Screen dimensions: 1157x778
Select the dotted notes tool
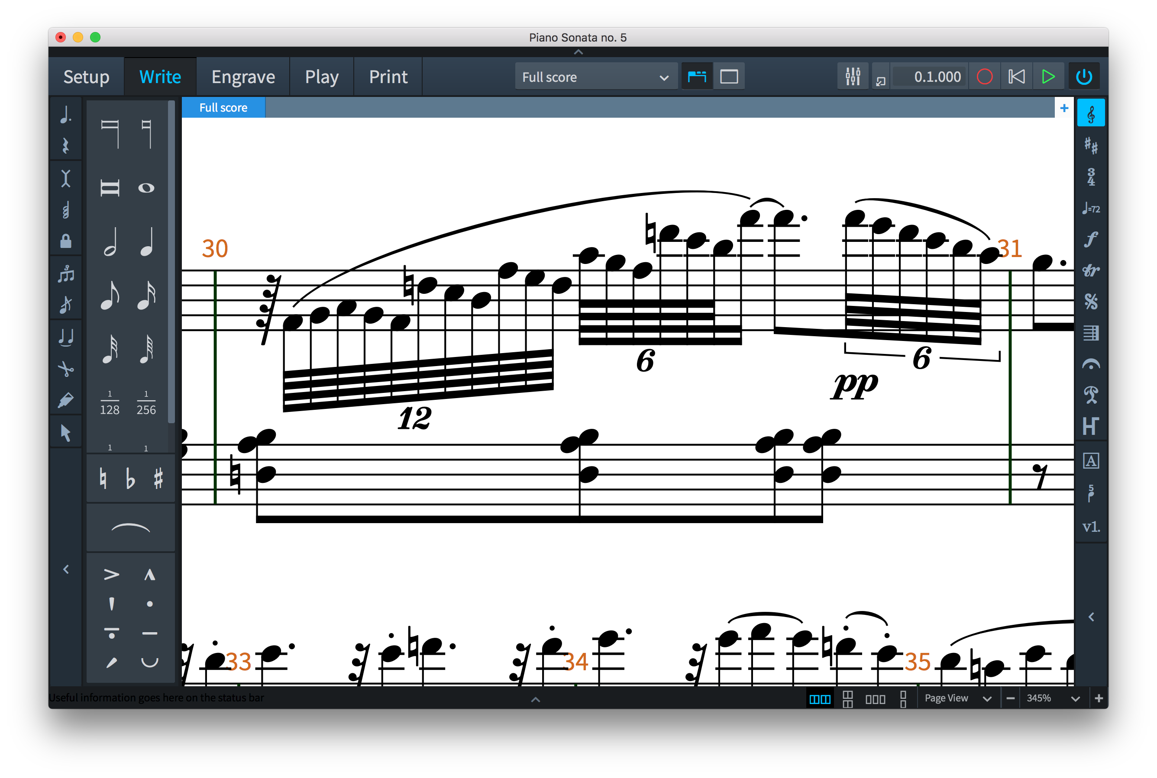click(65, 115)
